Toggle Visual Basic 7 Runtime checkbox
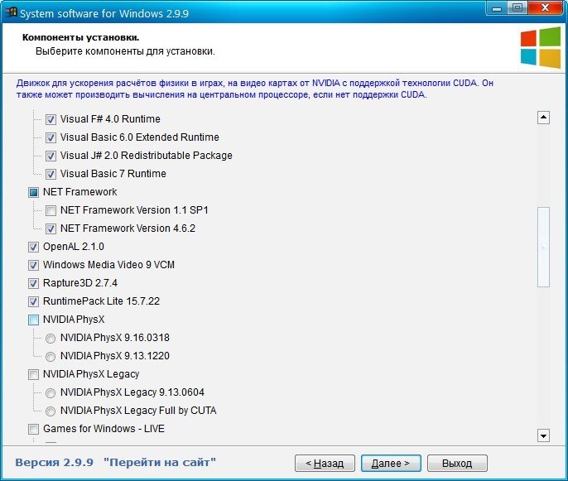This screenshot has height=481, width=568. click(51, 174)
